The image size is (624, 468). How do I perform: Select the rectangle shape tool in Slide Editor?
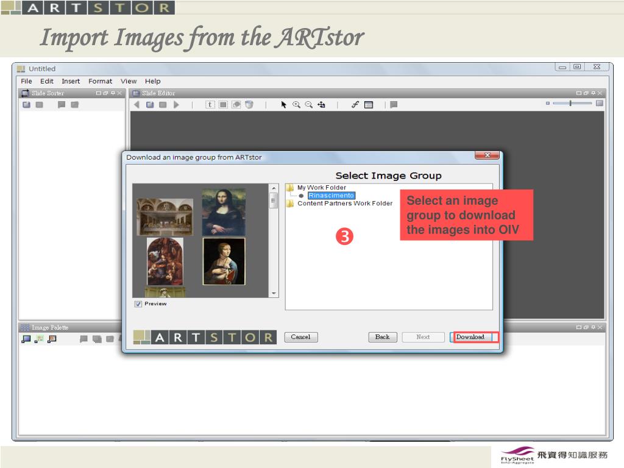223,105
